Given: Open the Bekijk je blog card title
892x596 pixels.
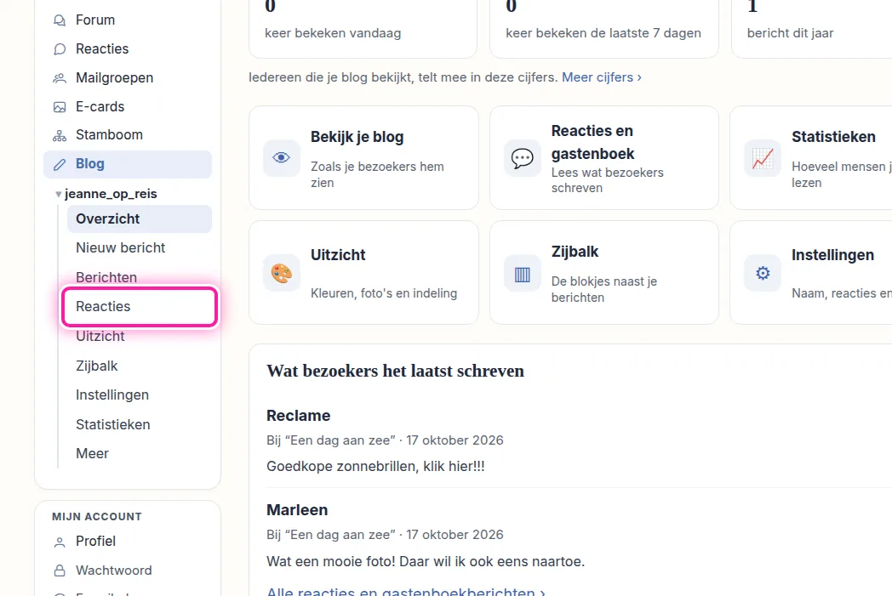Looking at the screenshot, I should click(x=357, y=137).
